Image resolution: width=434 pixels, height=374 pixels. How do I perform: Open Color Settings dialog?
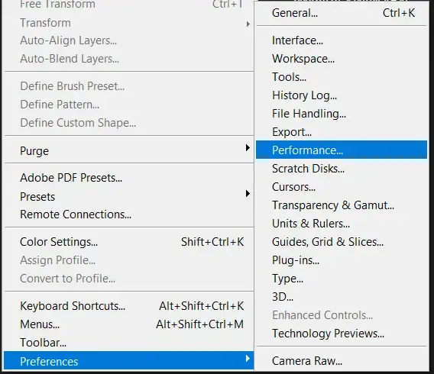pos(129,242)
